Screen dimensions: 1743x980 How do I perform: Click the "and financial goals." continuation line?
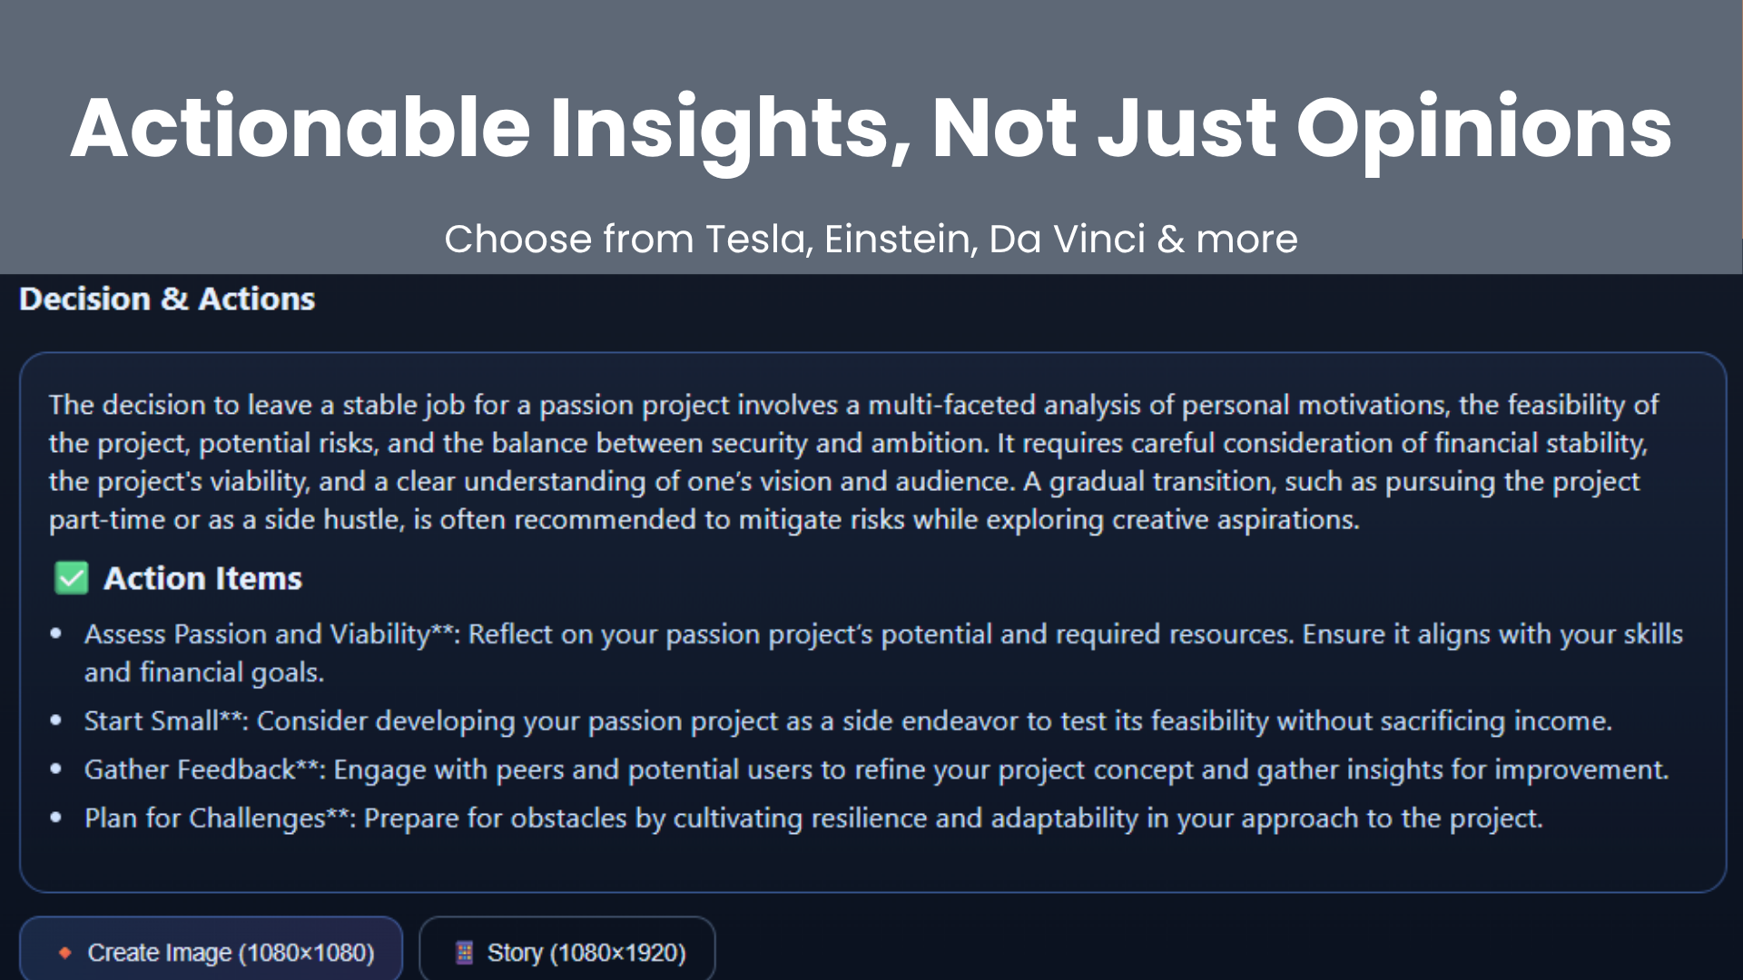204,672
